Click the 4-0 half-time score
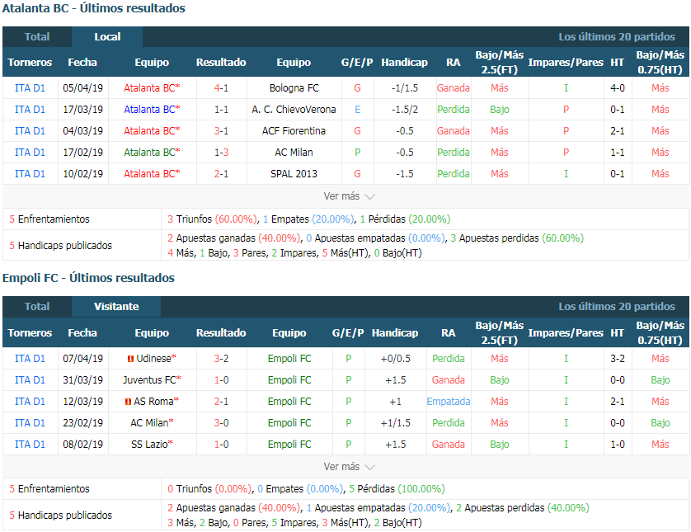Screen dimensions: 691x532 (618, 88)
